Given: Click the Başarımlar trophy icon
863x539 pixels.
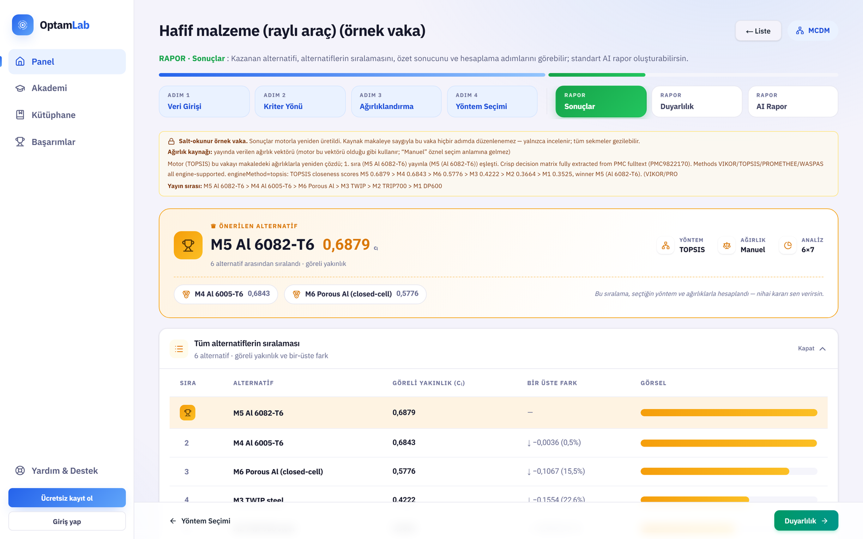Looking at the screenshot, I should [20, 142].
